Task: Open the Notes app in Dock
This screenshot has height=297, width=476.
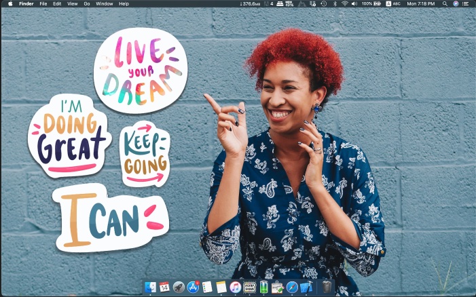Action: (221, 287)
